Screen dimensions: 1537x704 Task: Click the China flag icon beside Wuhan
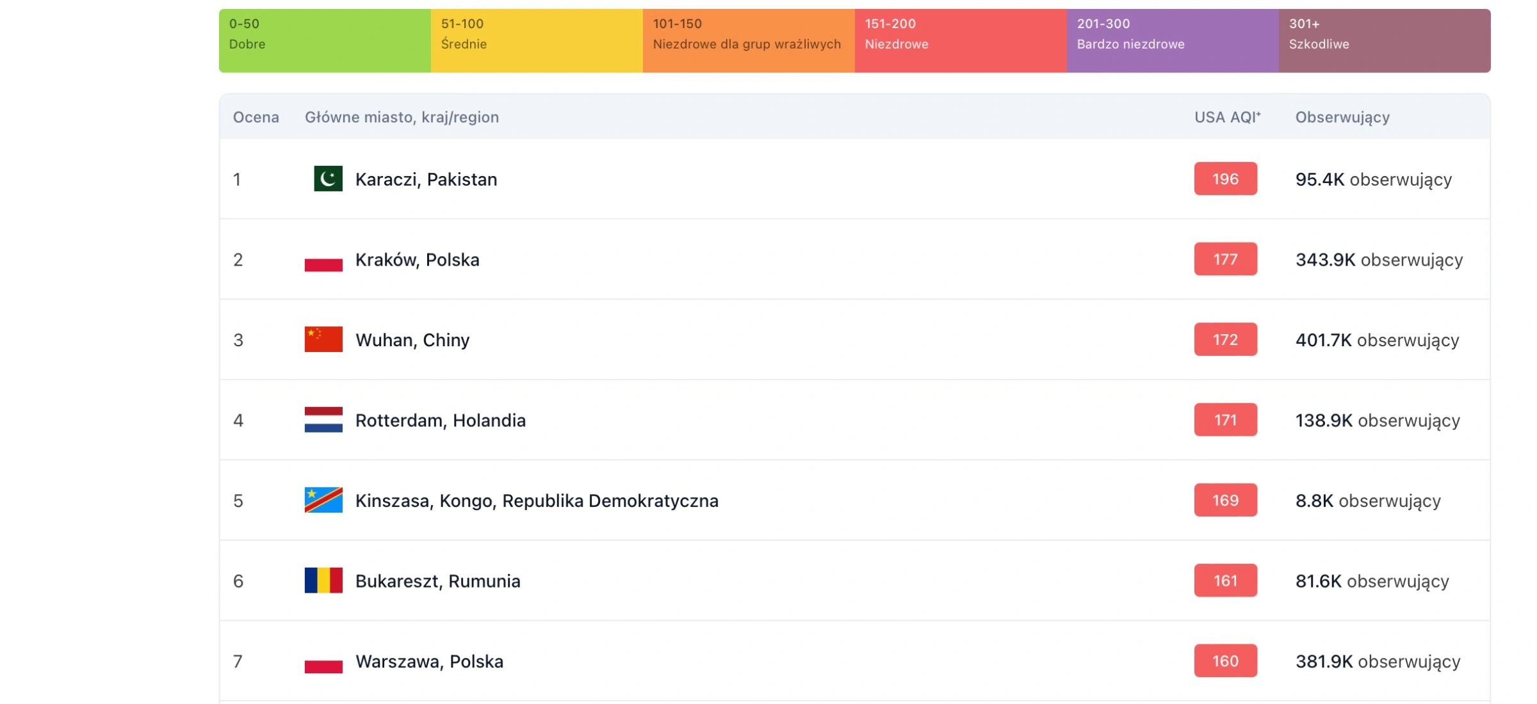click(x=323, y=339)
